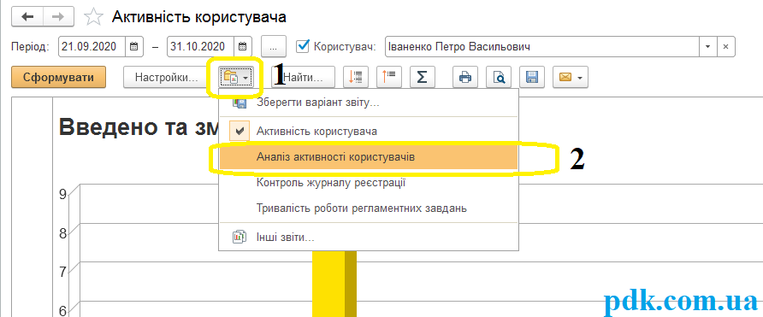Open print preview icon
The width and height of the screenshot is (763, 317).
point(499,77)
